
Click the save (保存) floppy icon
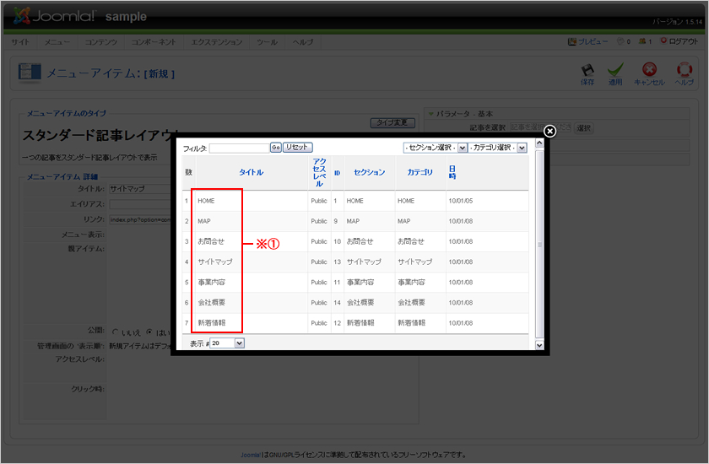click(x=587, y=70)
